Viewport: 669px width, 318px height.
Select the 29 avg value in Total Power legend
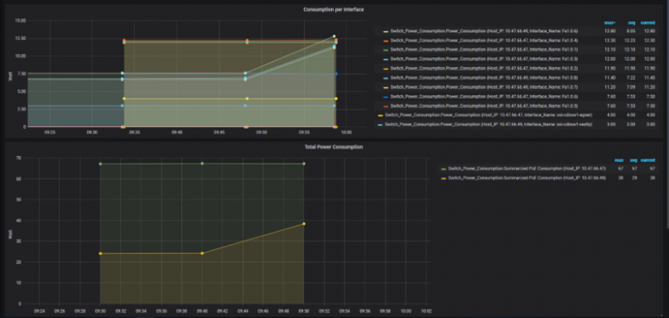pos(634,178)
